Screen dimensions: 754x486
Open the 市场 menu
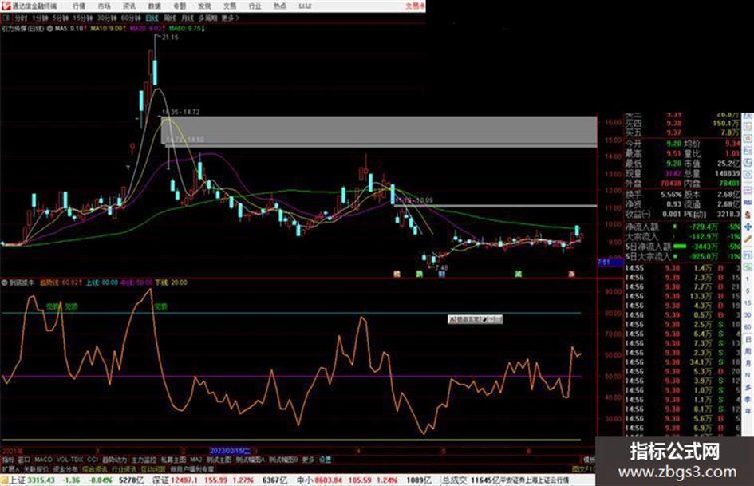coord(104,6)
